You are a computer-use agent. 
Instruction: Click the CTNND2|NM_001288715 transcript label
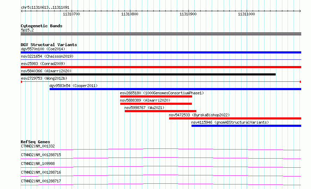41,155
